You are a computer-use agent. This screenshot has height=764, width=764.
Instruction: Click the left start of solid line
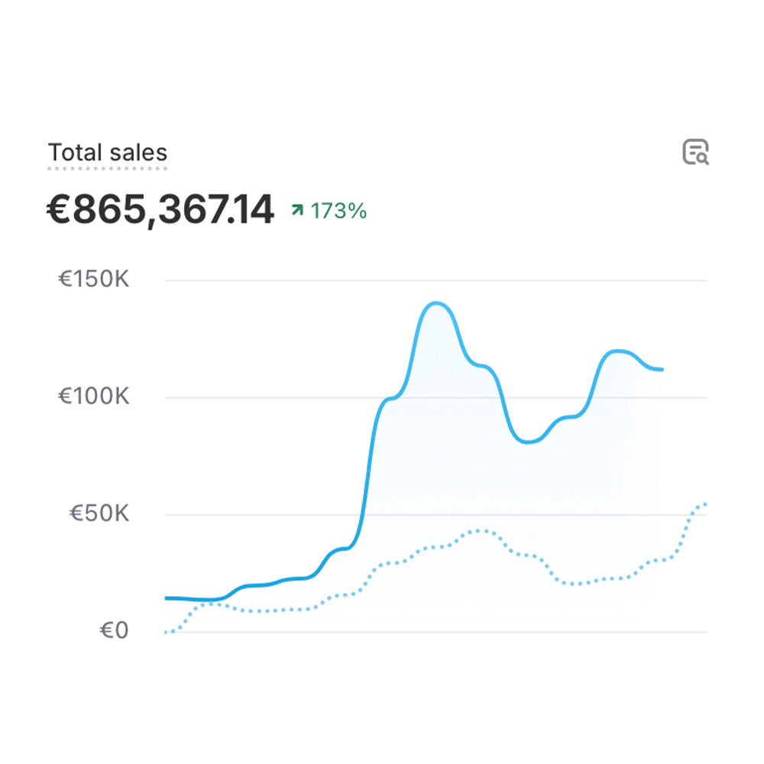coord(167,597)
